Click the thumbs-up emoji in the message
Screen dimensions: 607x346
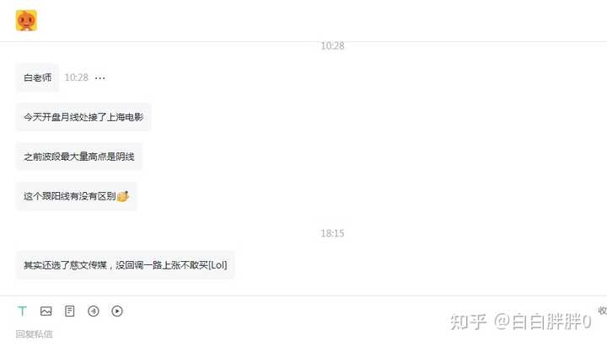(122, 196)
